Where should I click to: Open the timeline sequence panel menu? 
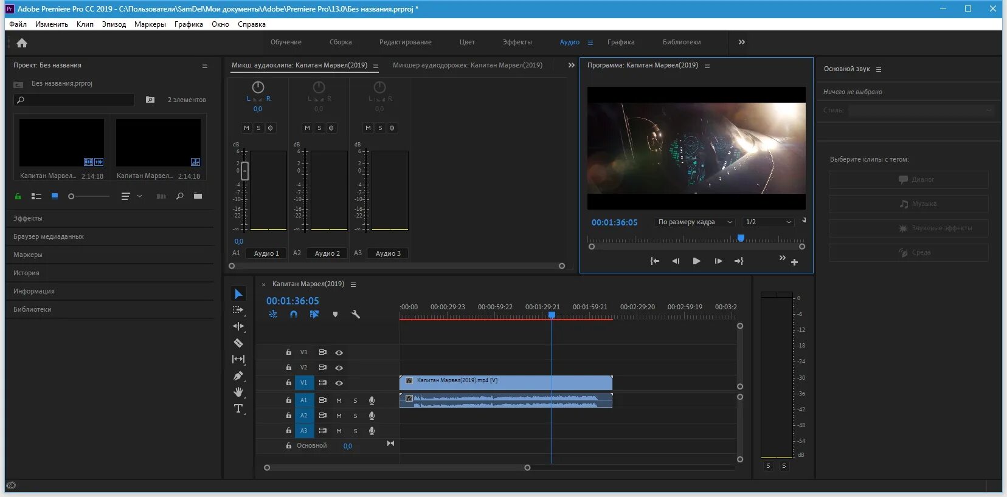click(353, 284)
